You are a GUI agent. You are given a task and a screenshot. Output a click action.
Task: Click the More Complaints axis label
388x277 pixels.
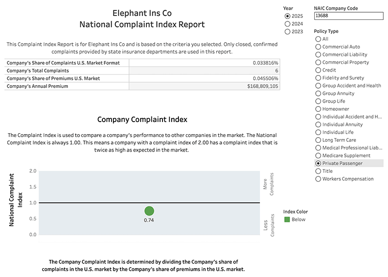pos(269,184)
